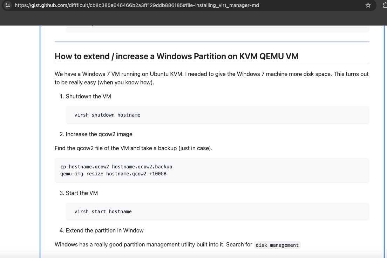Click code 'virsh start hostname'
Viewport: 387px width, 258px height.
[103, 211]
